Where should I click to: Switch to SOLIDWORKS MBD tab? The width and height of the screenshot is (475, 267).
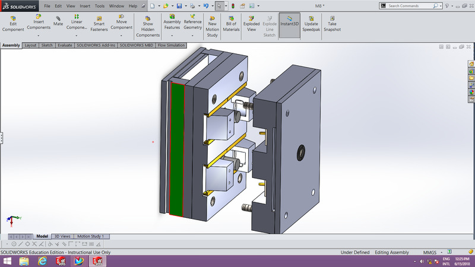[x=137, y=45]
